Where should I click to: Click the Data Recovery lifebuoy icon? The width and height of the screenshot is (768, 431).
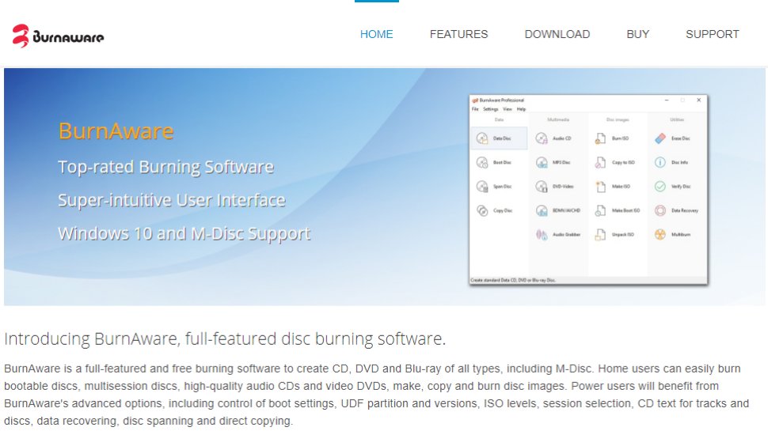[660, 210]
